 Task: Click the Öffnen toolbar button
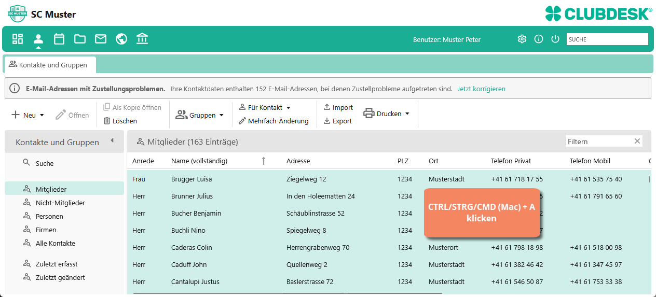coord(73,115)
